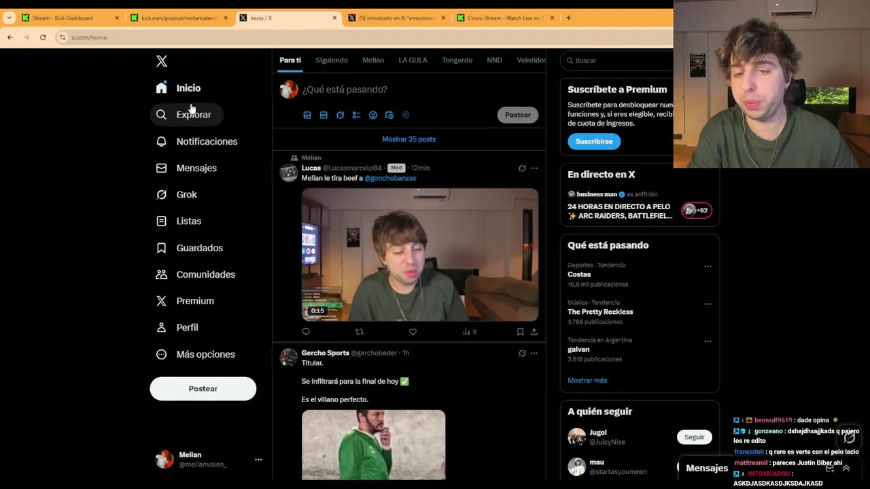The width and height of the screenshot is (870, 489).
Task: Click the blue Suscribirse button
Action: coord(594,141)
